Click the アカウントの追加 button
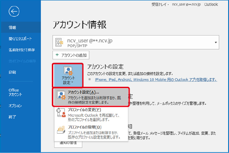The height and width of the screenshot is (153, 229). click(71, 55)
